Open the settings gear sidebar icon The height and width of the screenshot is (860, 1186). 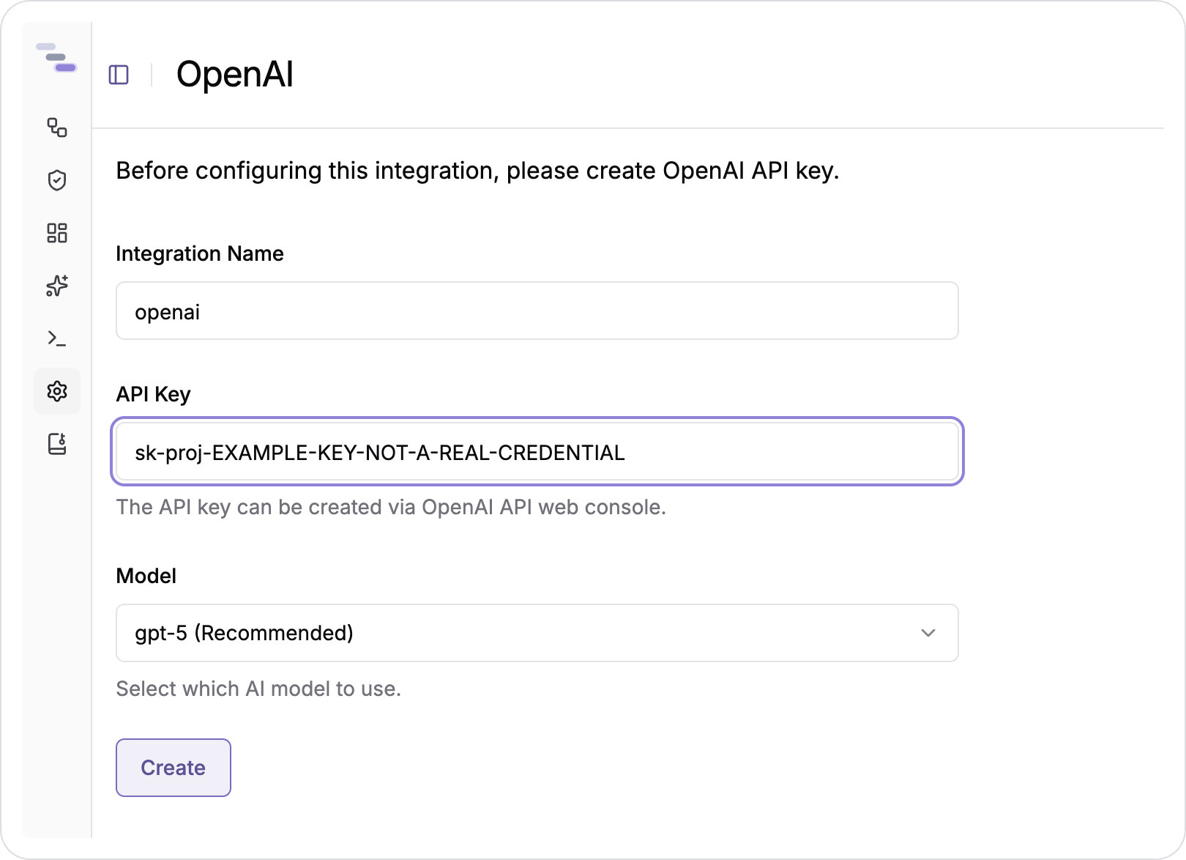pos(57,391)
